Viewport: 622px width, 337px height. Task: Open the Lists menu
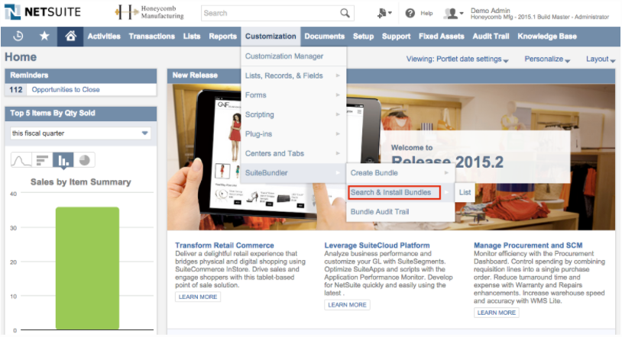pos(192,37)
